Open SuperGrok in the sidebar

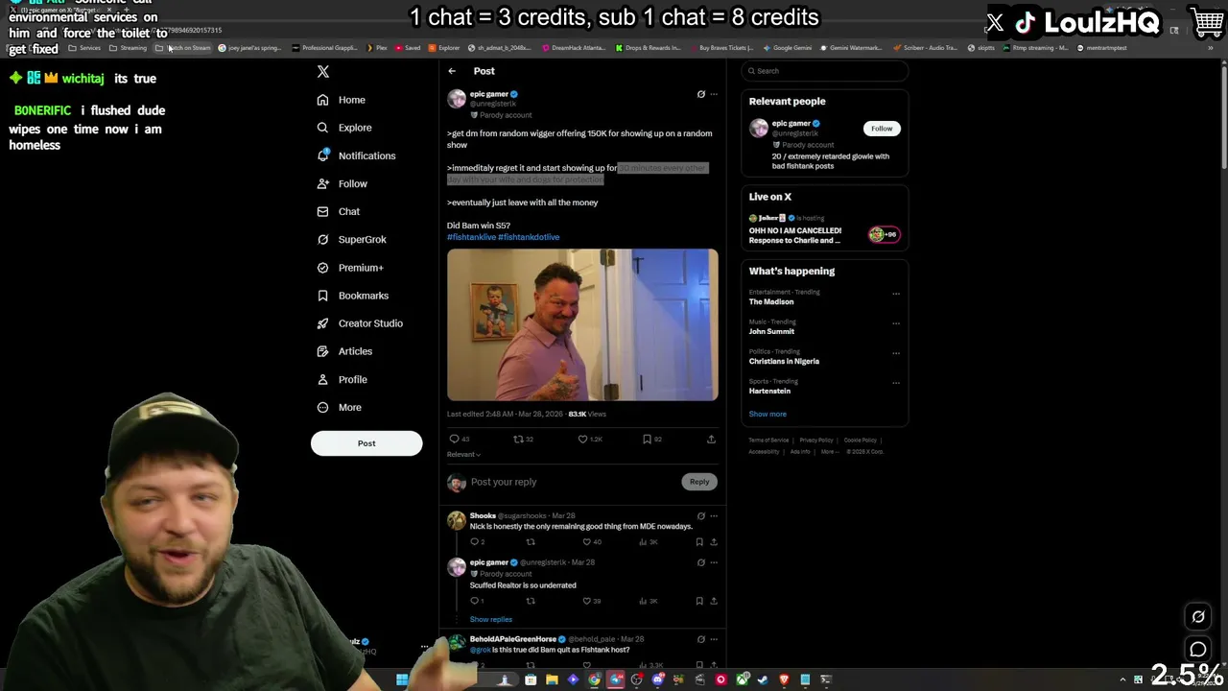[352, 239]
